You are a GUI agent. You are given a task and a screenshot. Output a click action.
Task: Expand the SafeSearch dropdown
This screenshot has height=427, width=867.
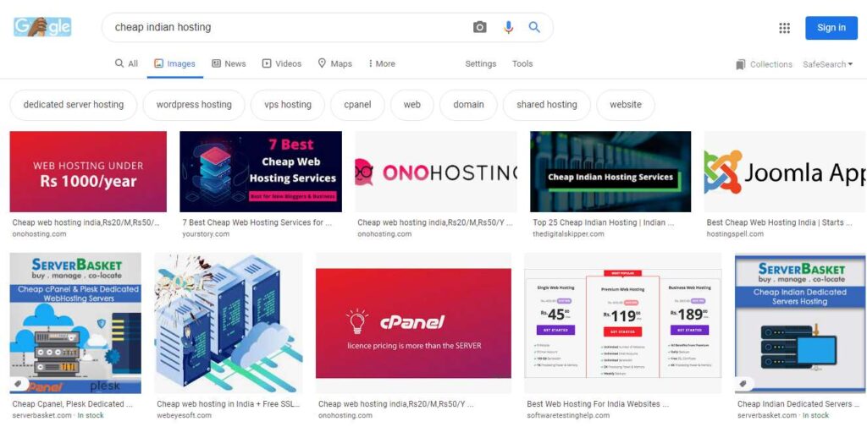(x=827, y=64)
